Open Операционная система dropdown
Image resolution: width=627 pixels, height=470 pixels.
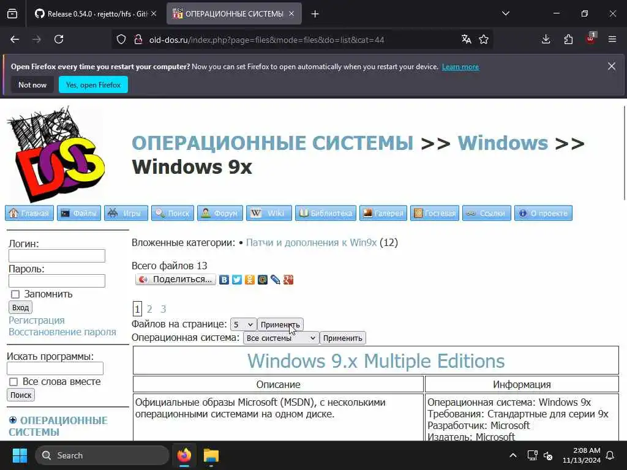pos(280,338)
